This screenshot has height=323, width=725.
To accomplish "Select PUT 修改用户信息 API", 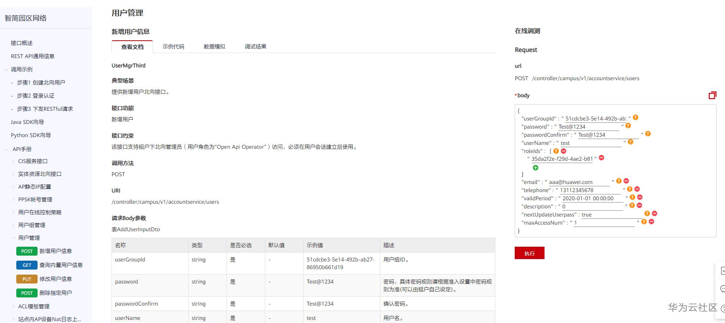I will point(44,279).
